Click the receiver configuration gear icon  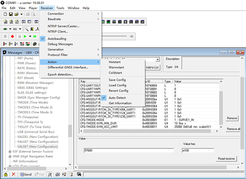[35, 44]
